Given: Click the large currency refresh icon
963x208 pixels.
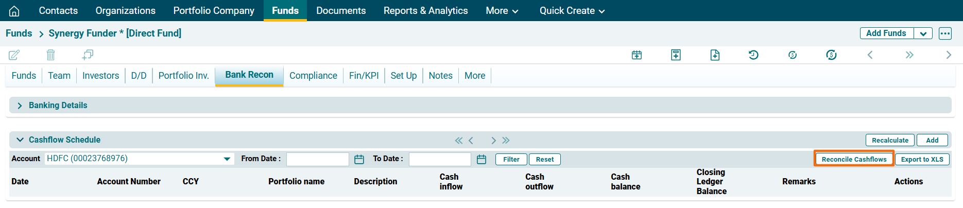Looking at the screenshot, I should (831, 55).
